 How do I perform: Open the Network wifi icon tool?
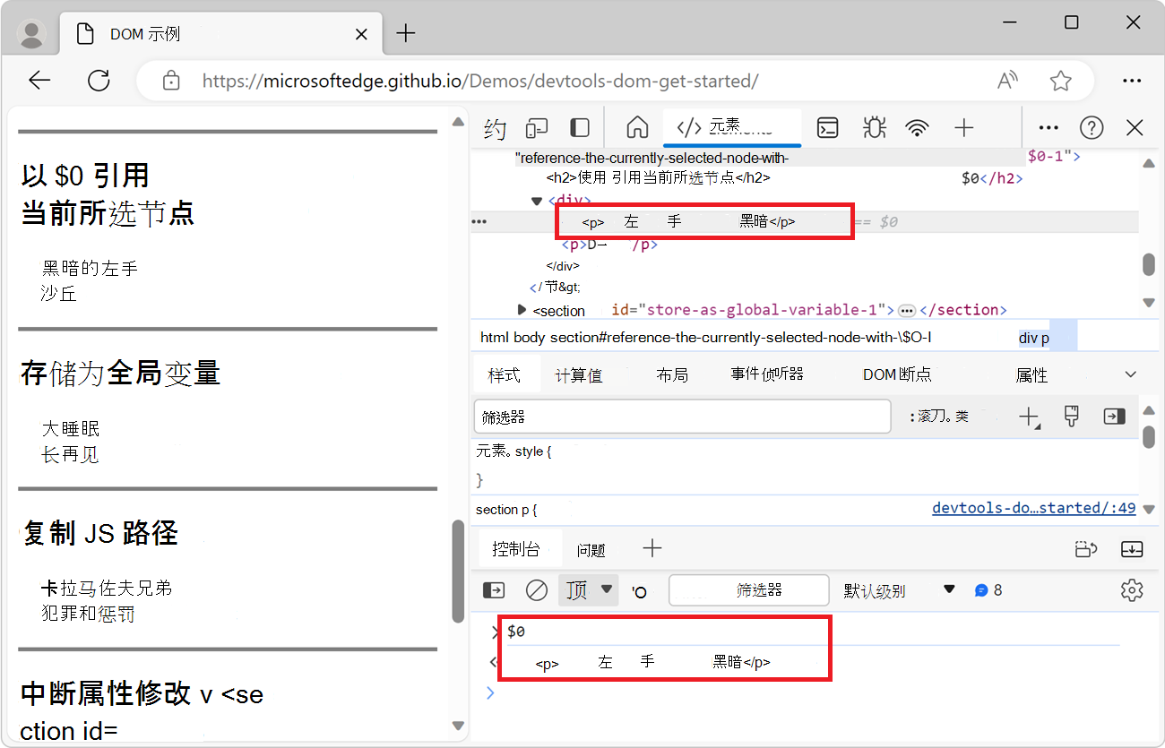coord(917,128)
